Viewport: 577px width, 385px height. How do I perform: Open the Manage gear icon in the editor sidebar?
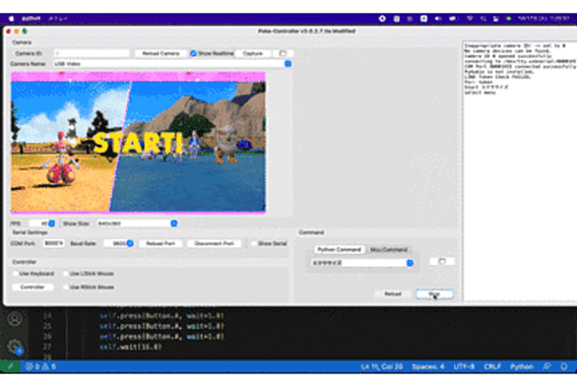(15, 347)
